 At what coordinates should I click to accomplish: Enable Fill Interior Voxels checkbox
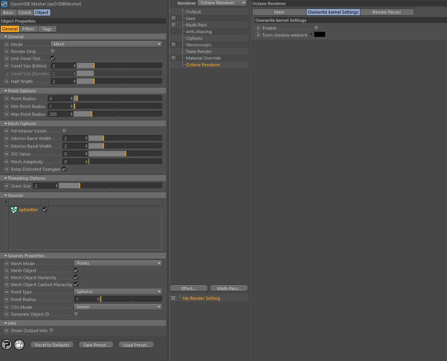tap(65, 131)
